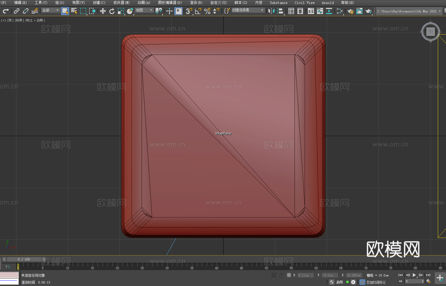Open Render Setup teapot-gear icon
The width and height of the screenshot is (446, 286).
coord(350,11)
